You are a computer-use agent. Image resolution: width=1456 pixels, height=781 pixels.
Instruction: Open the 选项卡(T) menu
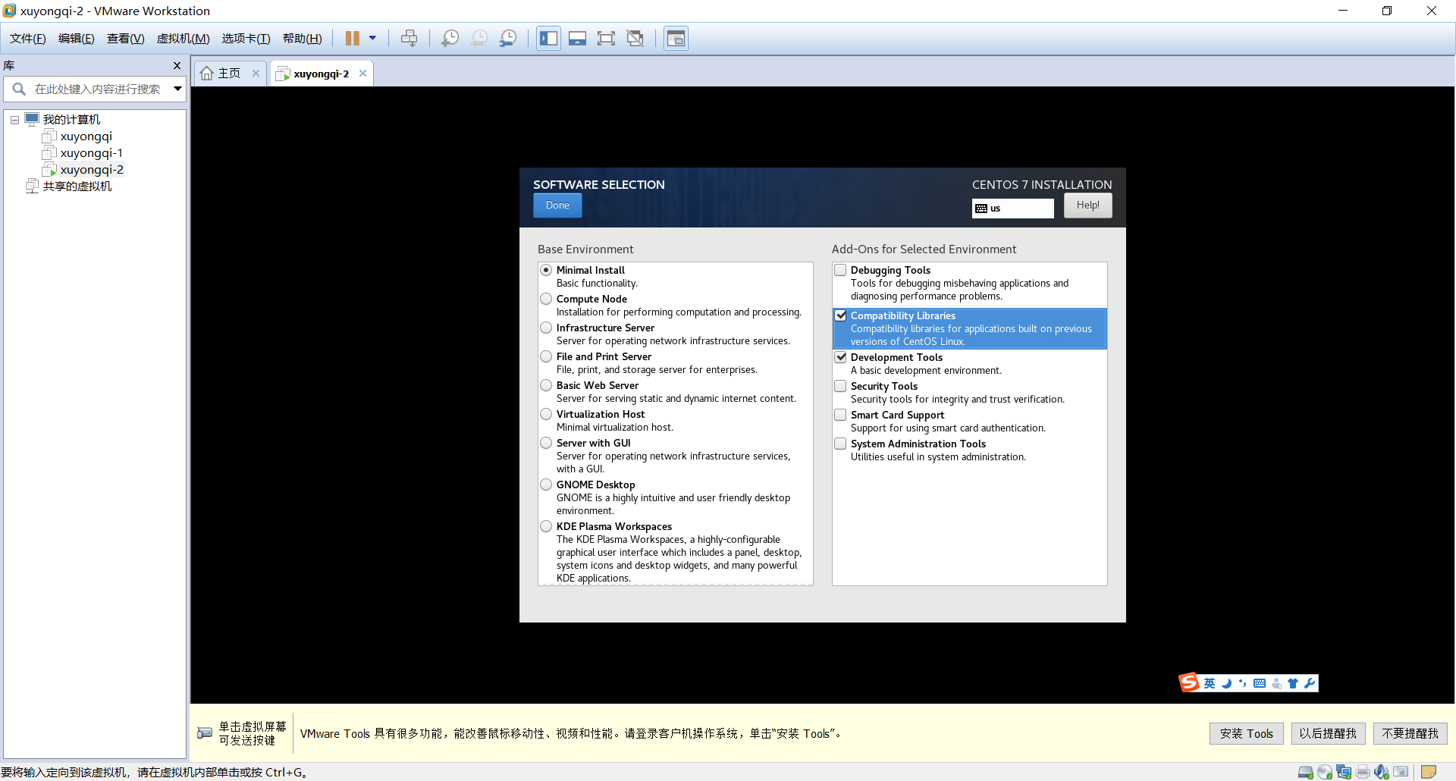(246, 39)
